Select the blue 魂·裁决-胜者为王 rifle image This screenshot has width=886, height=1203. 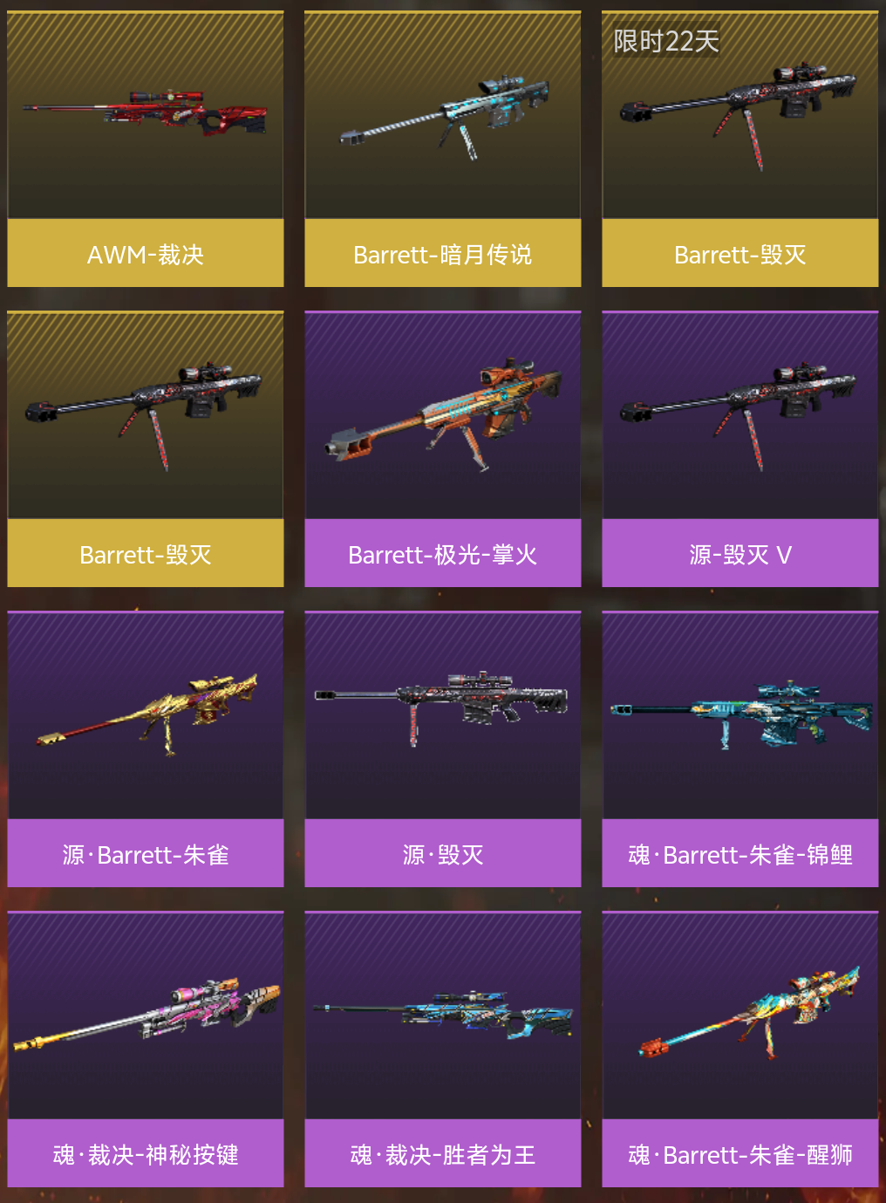(x=443, y=1012)
